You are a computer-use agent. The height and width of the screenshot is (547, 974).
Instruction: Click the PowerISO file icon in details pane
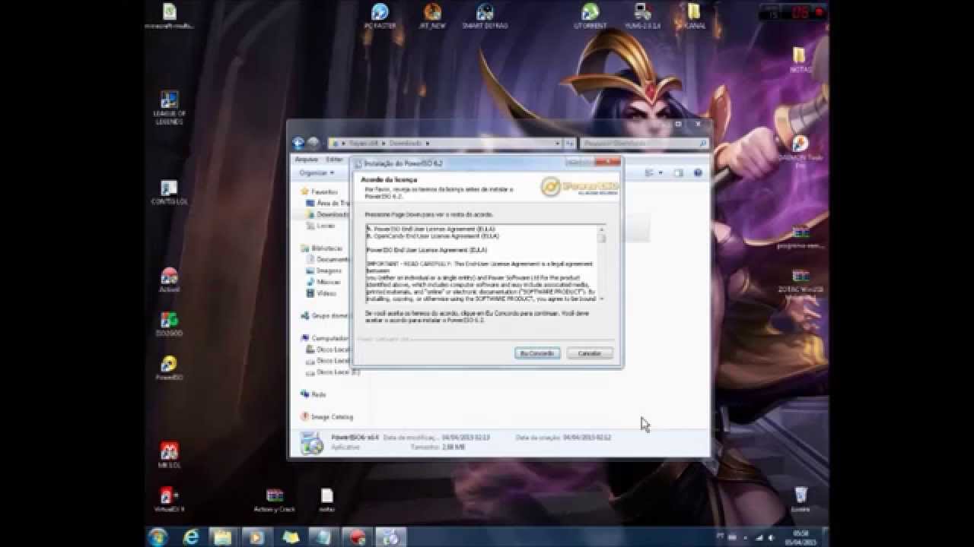311,443
